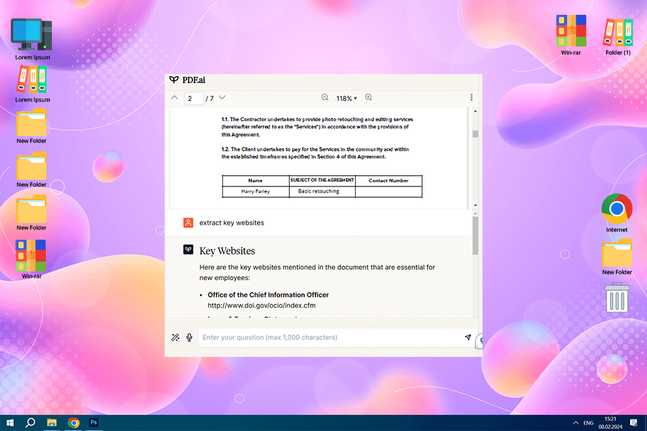Image resolution: width=647 pixels, height=431 pixels.
Task: Click 'Key Websites' heading
Action: pyautogui.click(x=227, y=251)
